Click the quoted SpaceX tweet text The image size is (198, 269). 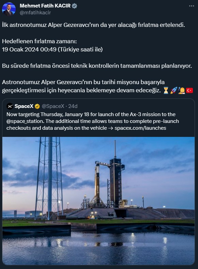pyautogui.click(x=93, y=121)
